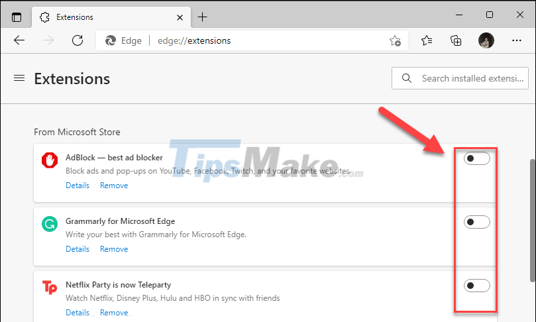Open the Extensions hamburger menu
This screenshot has width=536, height=322.
(x=19, y=78)
